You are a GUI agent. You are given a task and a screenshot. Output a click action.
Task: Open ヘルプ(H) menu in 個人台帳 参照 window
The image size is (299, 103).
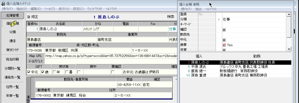click(x=211, y=9)
